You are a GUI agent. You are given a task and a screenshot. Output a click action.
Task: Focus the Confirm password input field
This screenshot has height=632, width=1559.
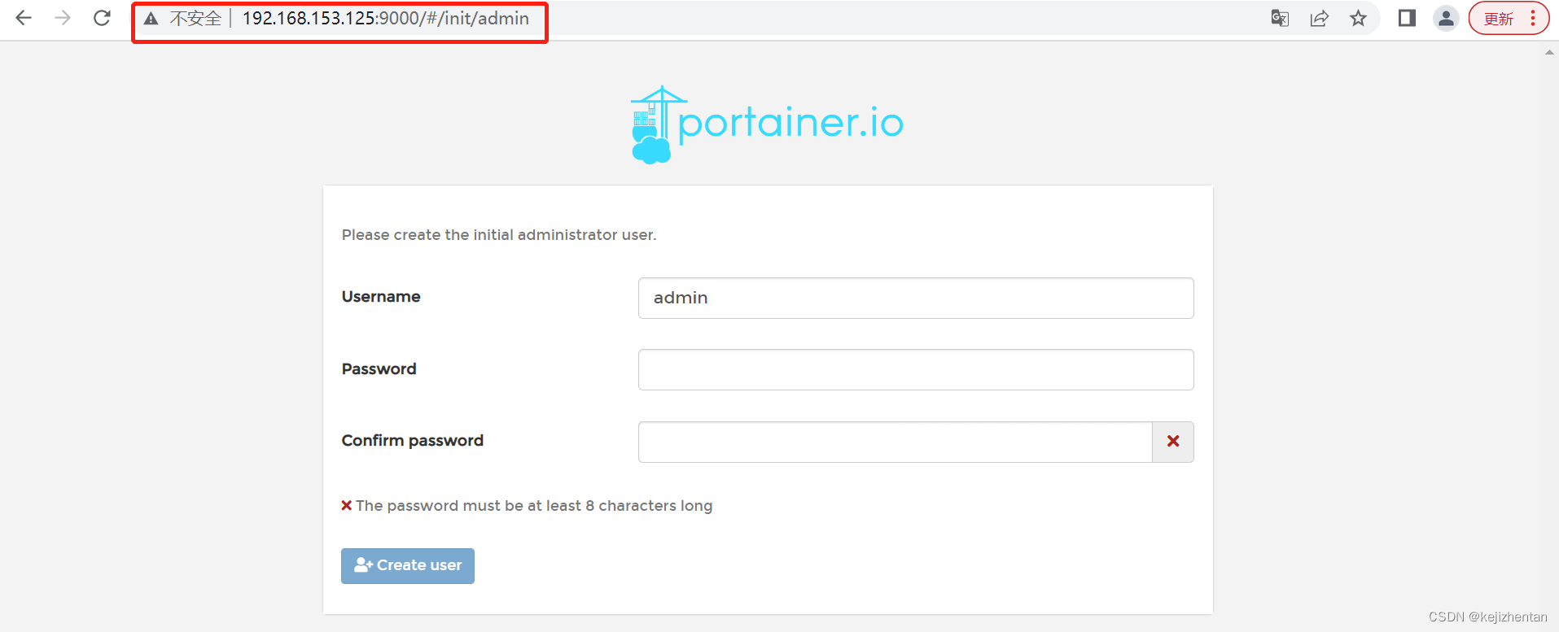(896, 442)
